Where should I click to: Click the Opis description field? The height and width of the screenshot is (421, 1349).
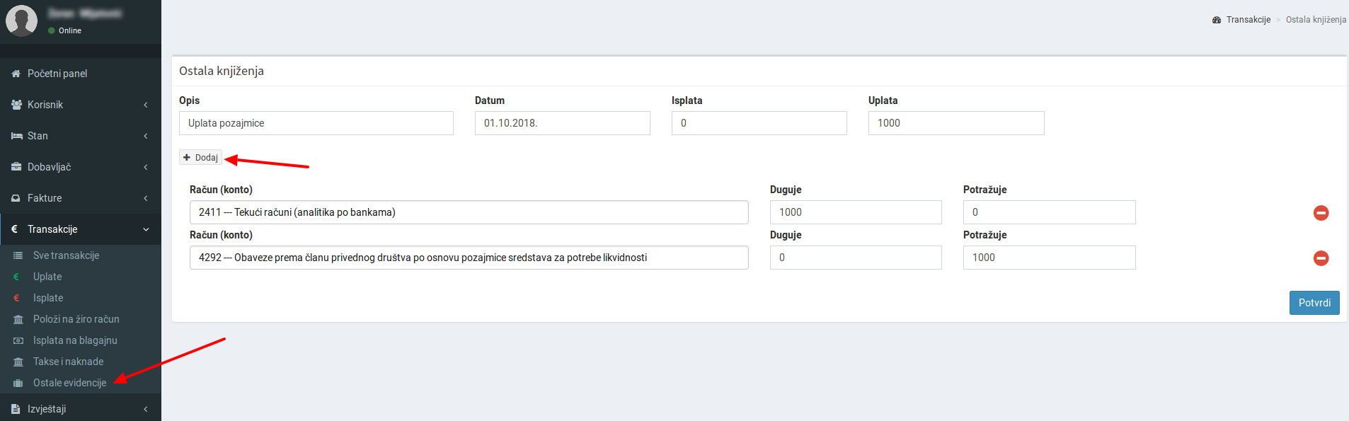pos(316,123)
